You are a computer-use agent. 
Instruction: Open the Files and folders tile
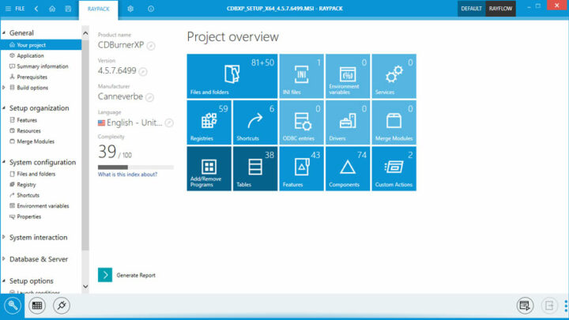pyautogui.click(x=232, y=76)
